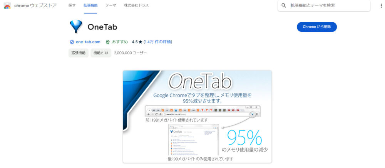Click the Chrome Web Store rainbow logo

[7, 5]
